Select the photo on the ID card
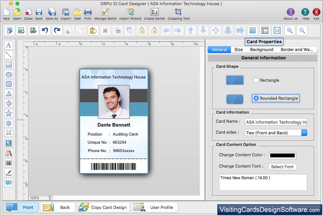Image resolution: width=323 pixels, height=216 pixels. pos(114,102)
